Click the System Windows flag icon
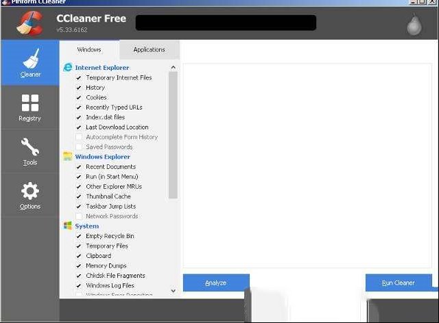 click(67, 226)
